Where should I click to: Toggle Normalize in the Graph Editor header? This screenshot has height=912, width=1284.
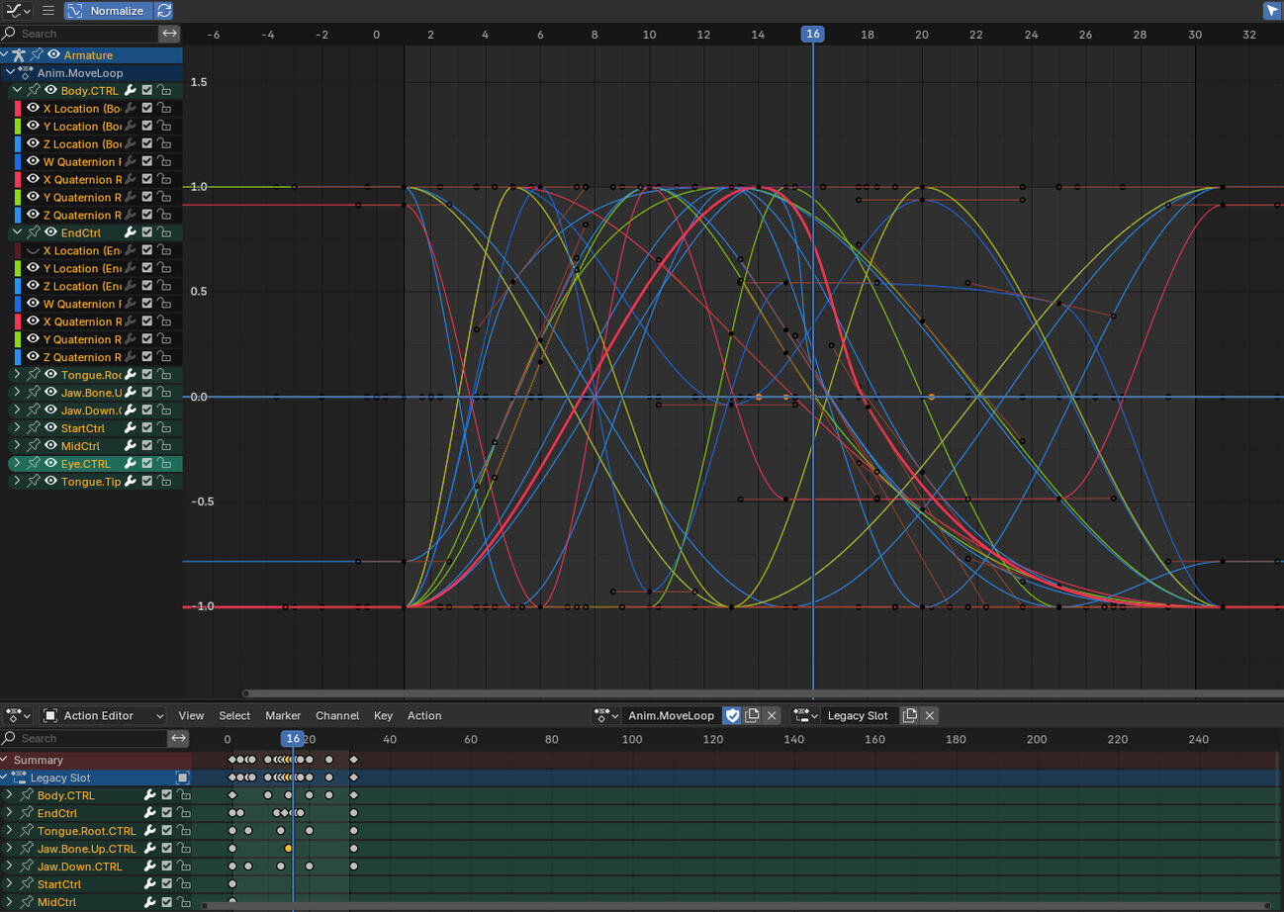pyautogui.click(x=111, y=11)
